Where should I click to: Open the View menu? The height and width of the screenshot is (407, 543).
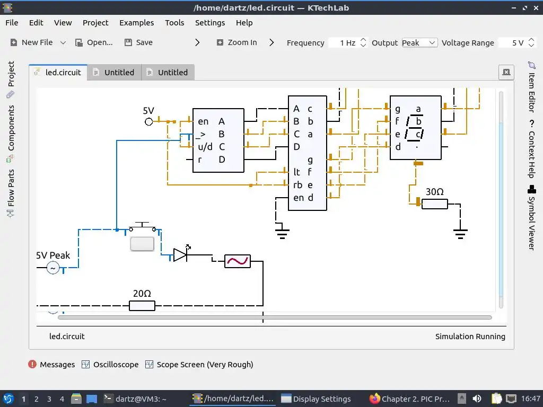click(x=63, y=23)
